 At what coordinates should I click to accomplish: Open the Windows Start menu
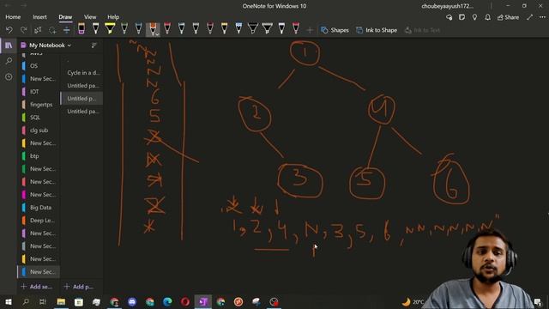pos(8,301)
